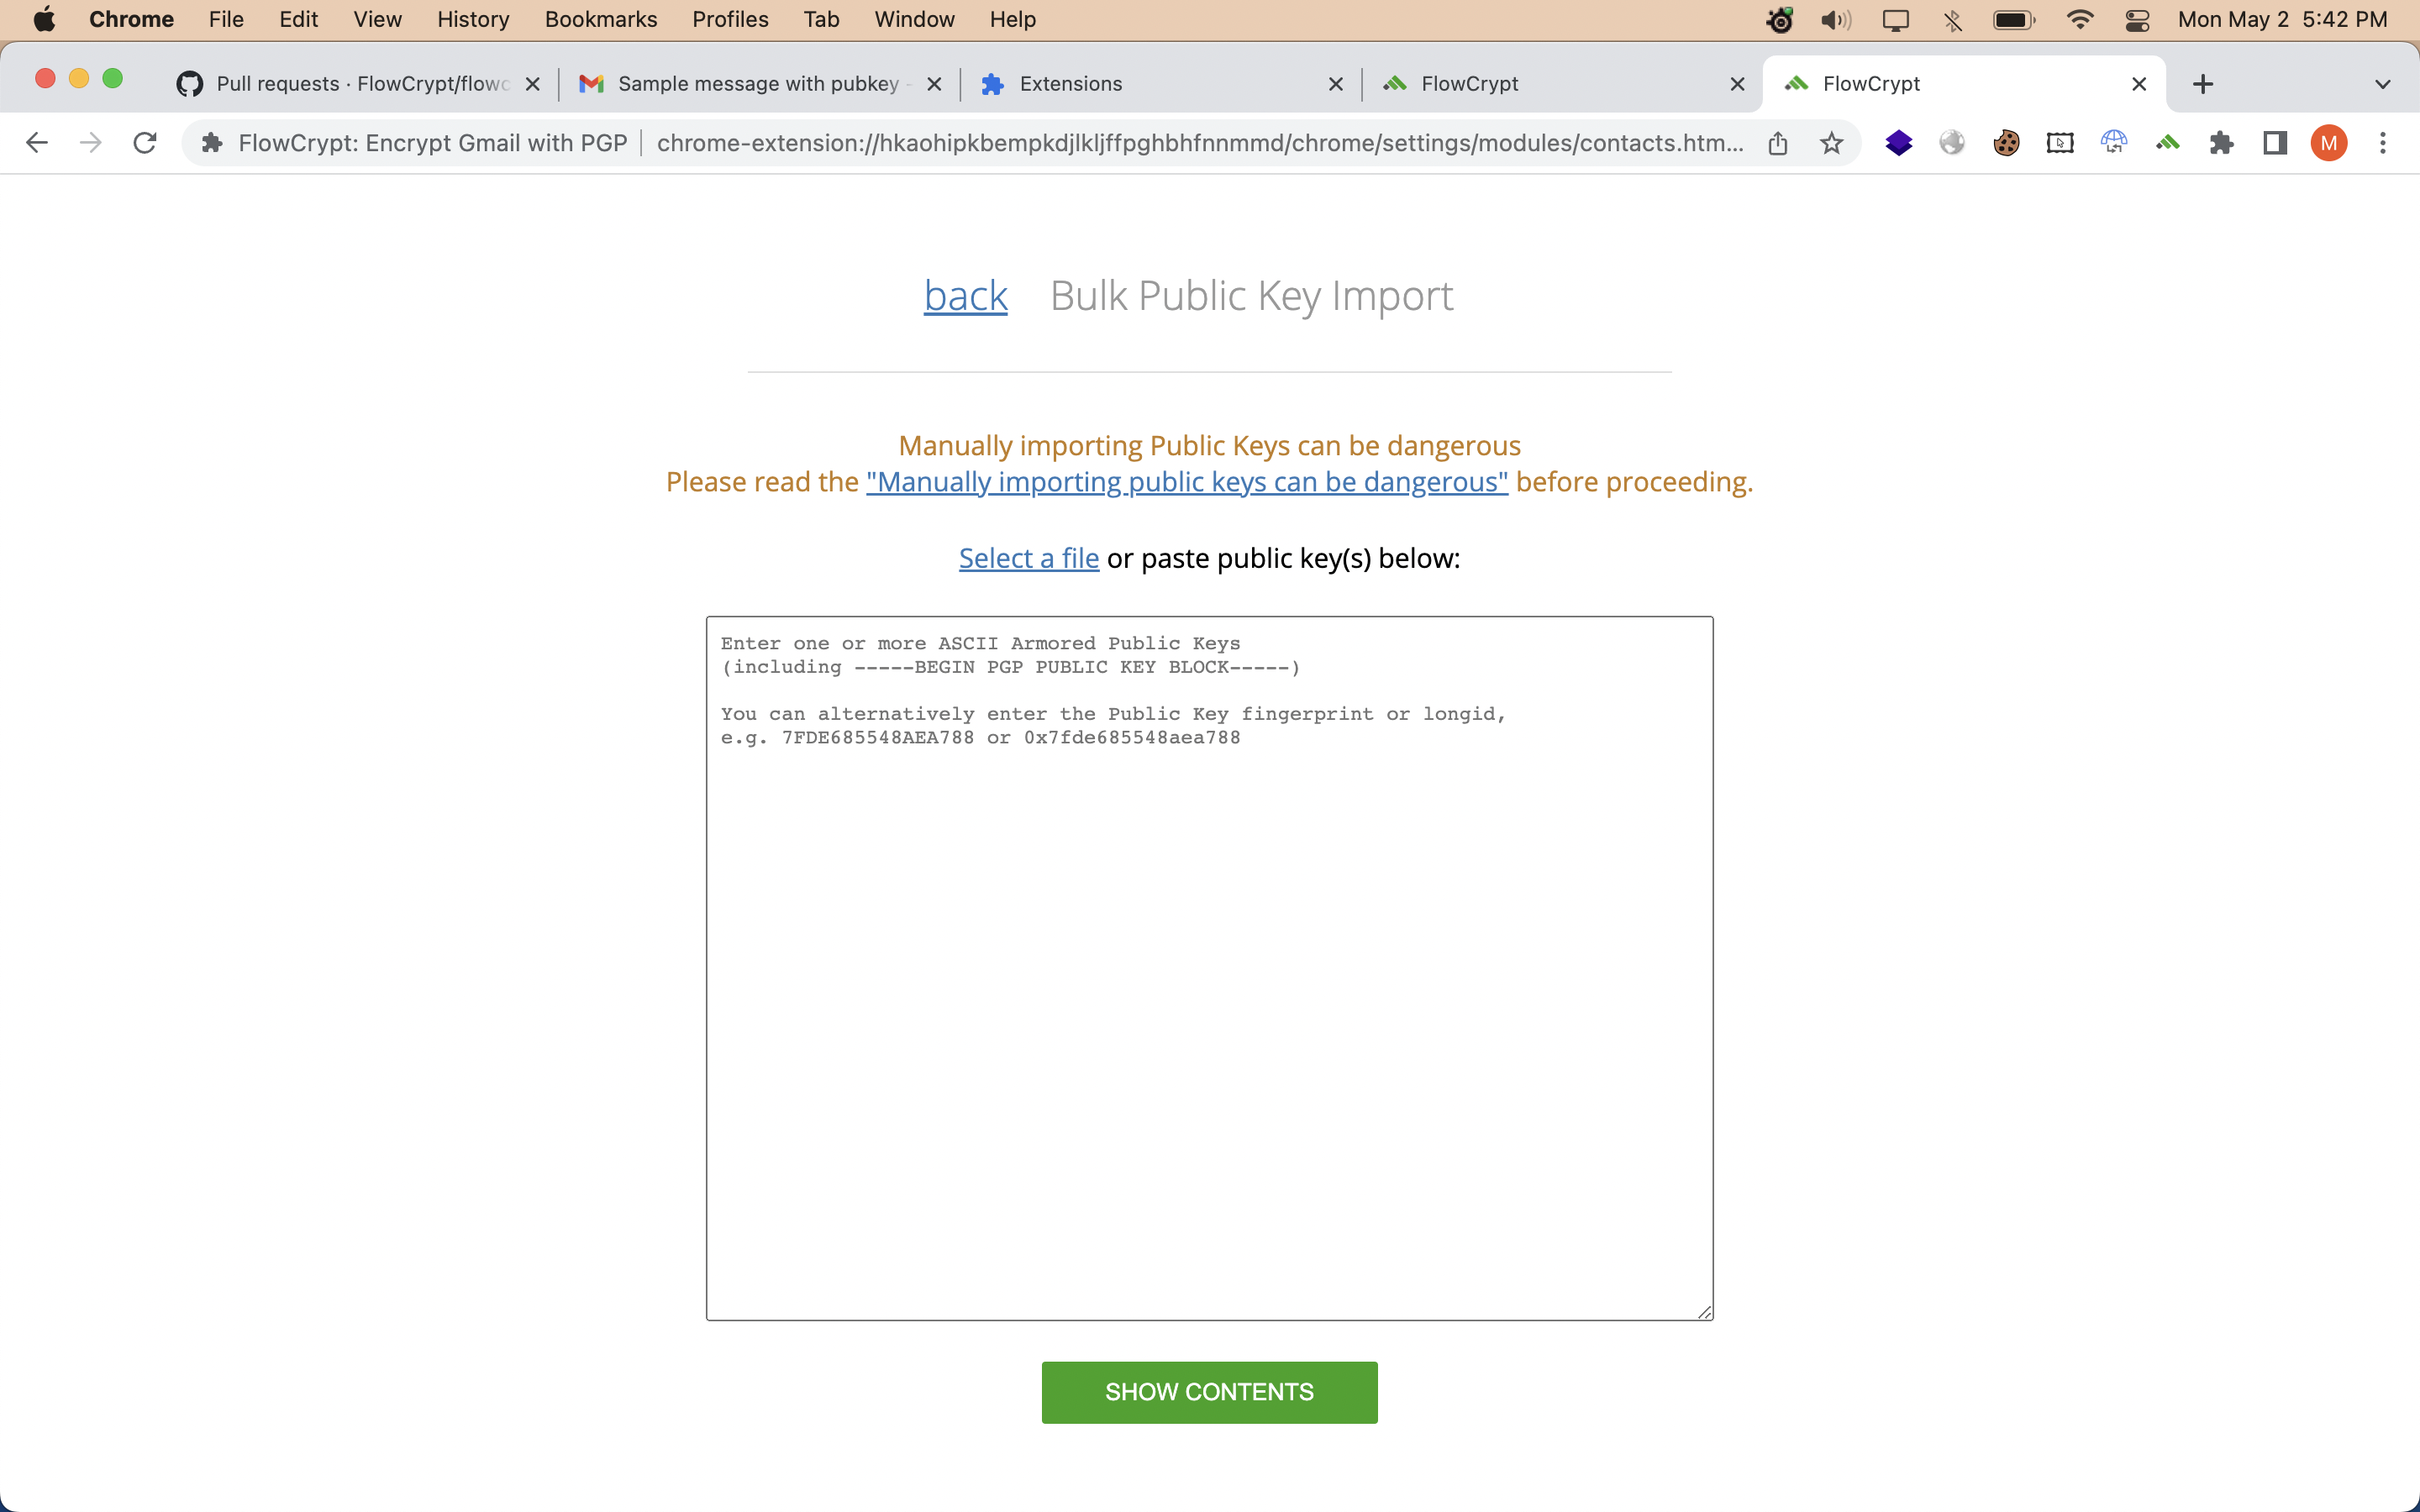Open the Bookmarks menu
The height and width of the screenshot is (1512, 2420).
tap(600, 20)
